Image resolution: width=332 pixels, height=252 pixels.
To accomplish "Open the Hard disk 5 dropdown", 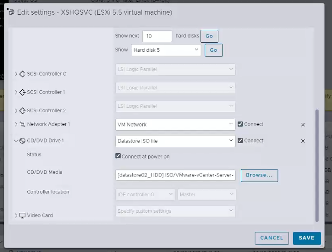I will [166, 50].
